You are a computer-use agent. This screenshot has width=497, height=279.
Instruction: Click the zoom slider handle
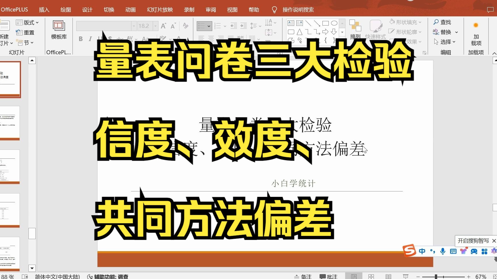tap(436, 277)
